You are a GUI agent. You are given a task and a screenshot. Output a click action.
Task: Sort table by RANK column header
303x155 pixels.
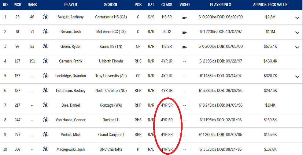32,5
